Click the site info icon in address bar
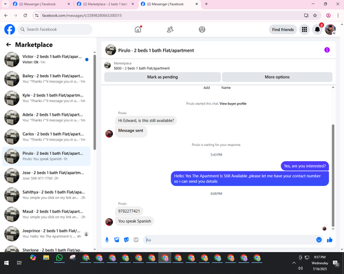Image resolution: width=344 pixels, height=274 pixels. pyautogui.click(x=36, y=15)
